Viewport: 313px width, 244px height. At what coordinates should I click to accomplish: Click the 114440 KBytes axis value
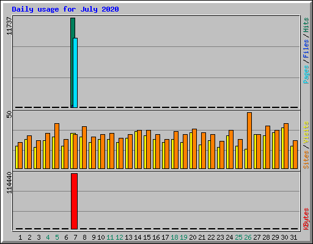(x=9, y=182)
